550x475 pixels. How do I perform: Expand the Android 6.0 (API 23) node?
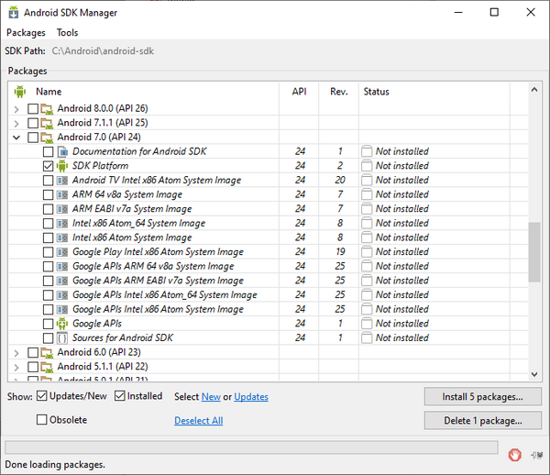16,353
